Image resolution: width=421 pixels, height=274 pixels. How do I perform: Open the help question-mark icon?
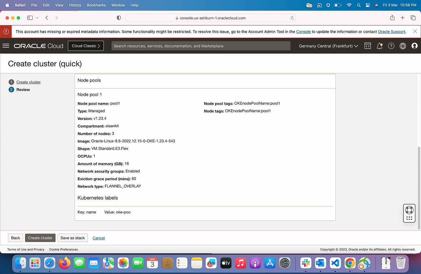[x=391, y=46]
